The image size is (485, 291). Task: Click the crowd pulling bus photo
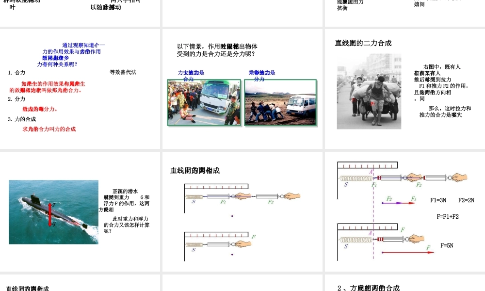pos(205,103)
